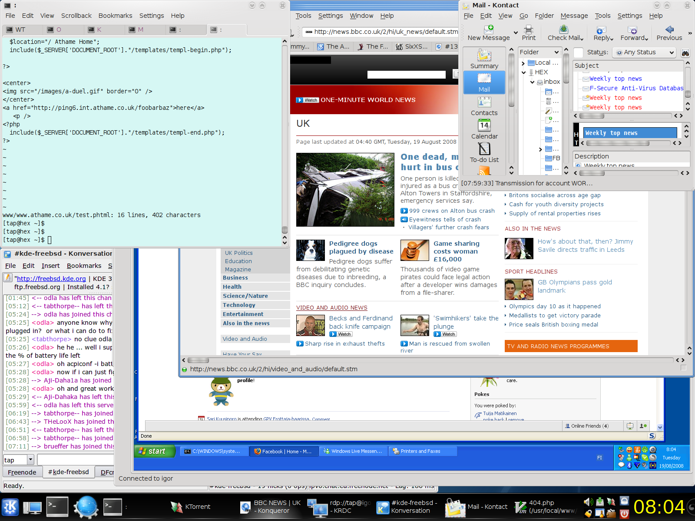Open Summary view in Kontact sidebar
Screen dimensions: 695x521
484,59
